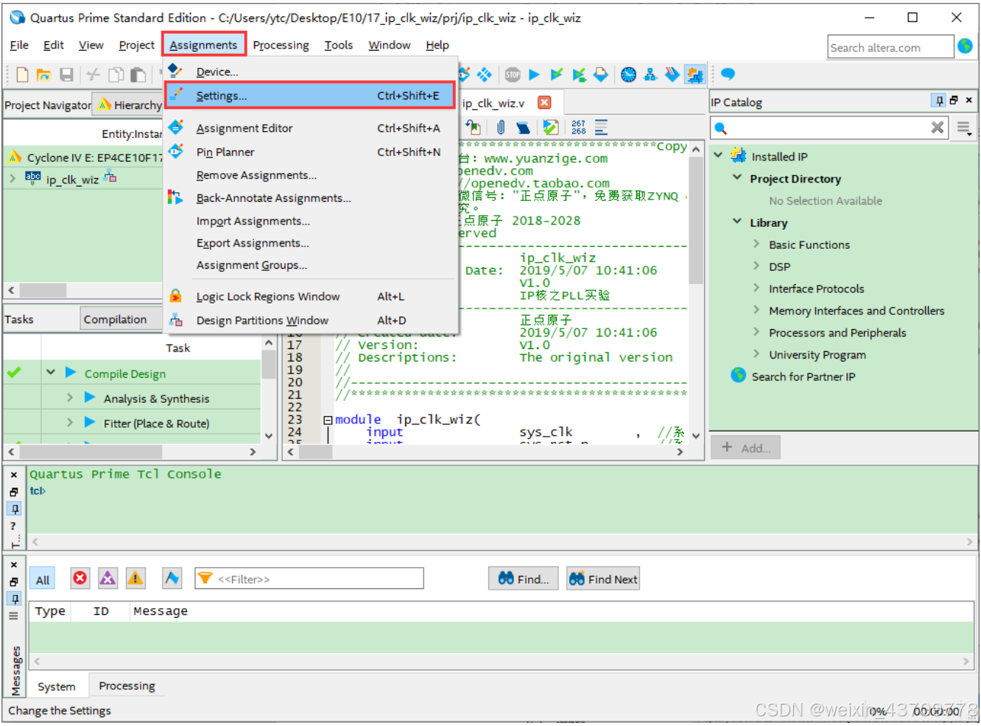Image resolution: width=981 pixels, height=726 pixels.
Task: Click the Save diskette toolbar icon
Action: pos(66,74)
